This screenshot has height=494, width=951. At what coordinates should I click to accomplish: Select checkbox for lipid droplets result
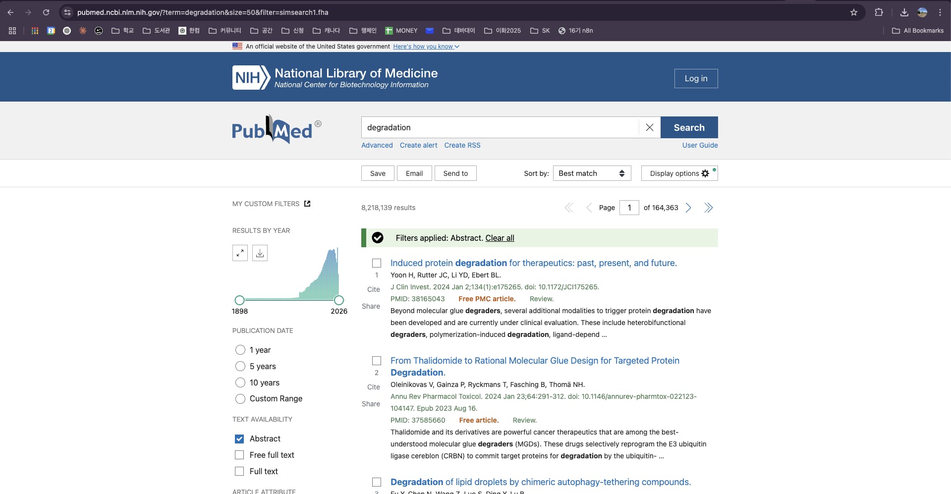(x=377, y=482)
